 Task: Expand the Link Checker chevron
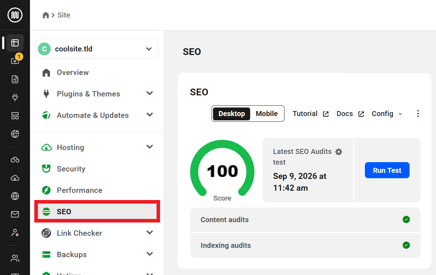tap(150, 233)
